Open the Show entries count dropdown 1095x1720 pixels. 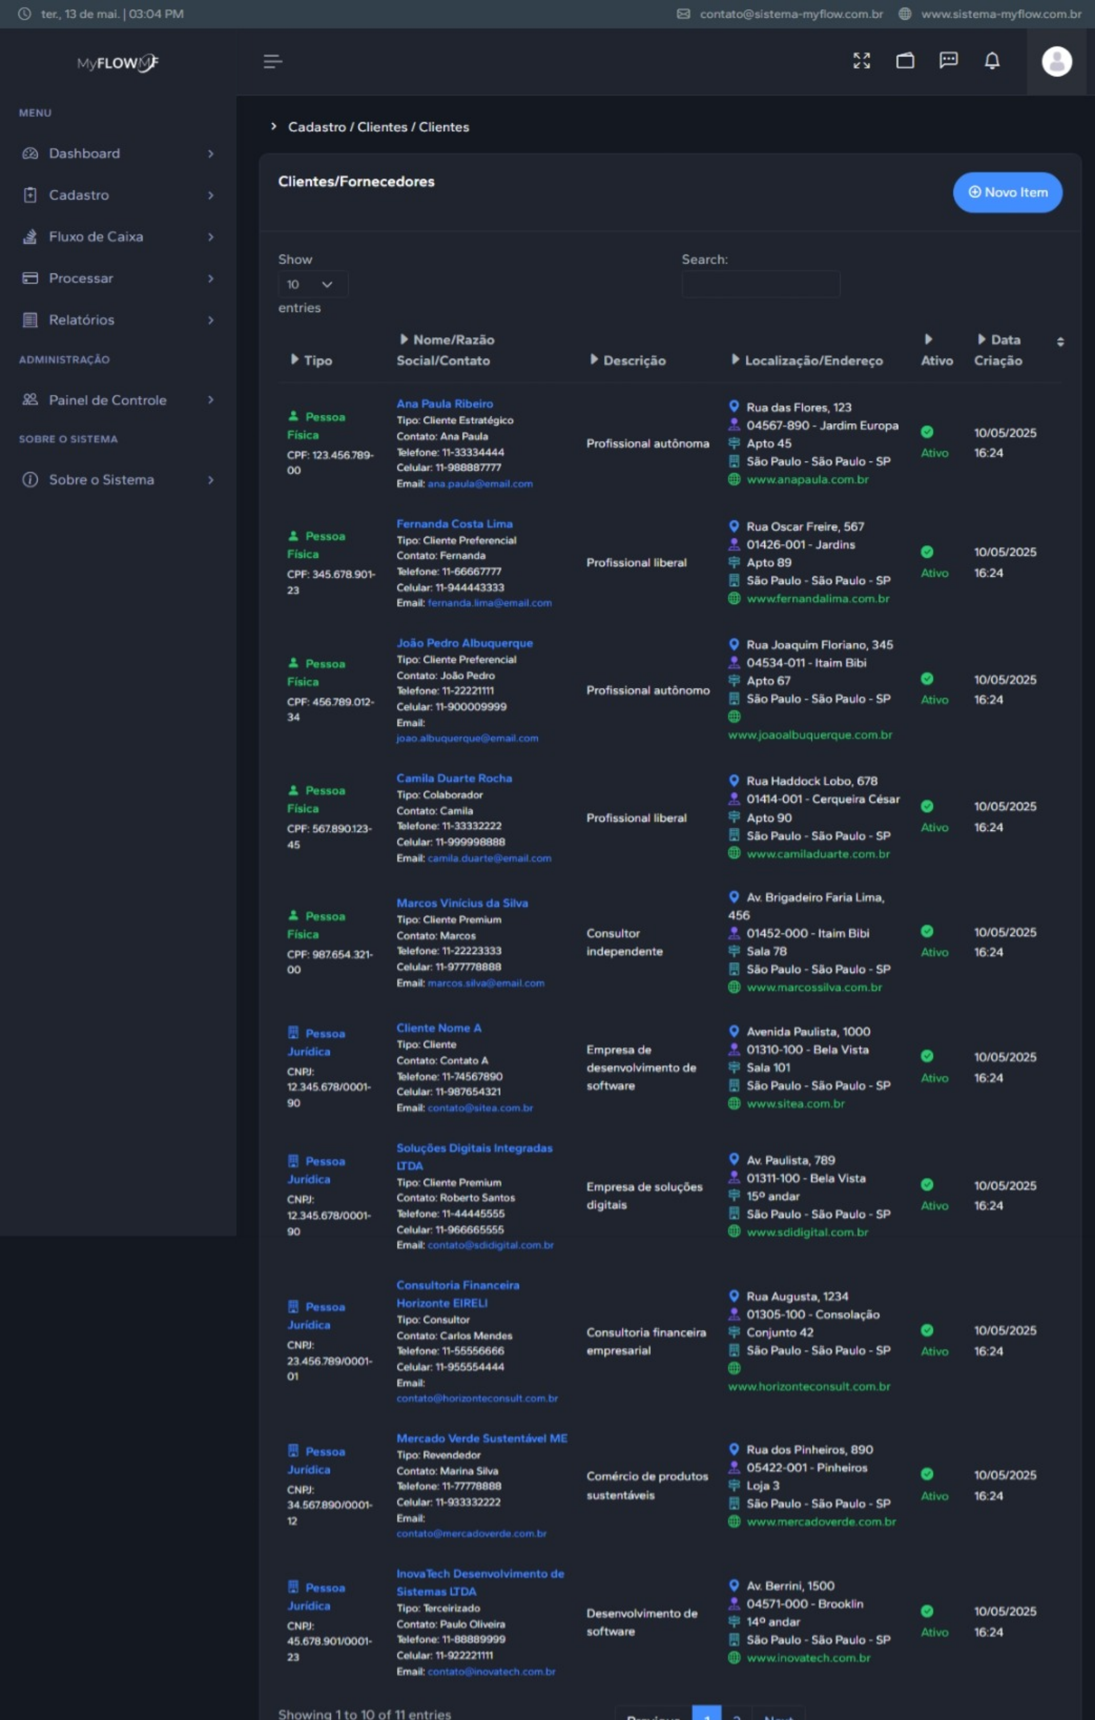coord(312,284)
